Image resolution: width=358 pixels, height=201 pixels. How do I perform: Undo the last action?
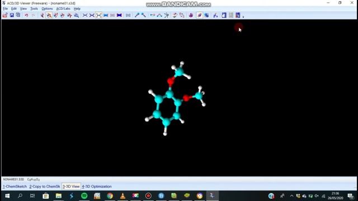[x=26, y=15]
